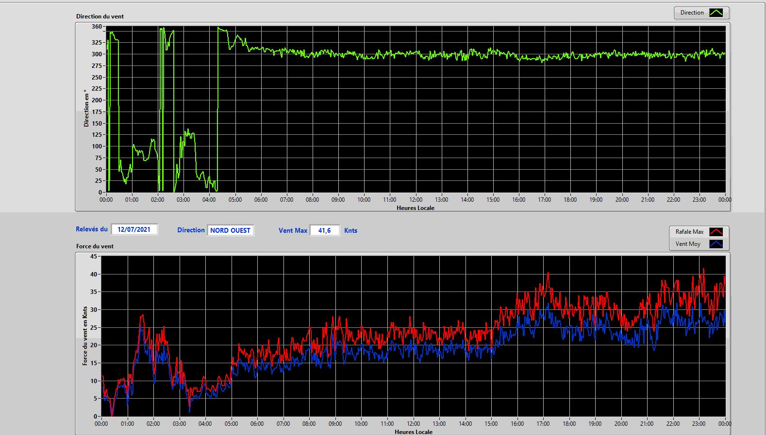Click the Heures Locale axis label under force chart
The height and width of the screenshot is (435, 766).
[x=414, y=432]
